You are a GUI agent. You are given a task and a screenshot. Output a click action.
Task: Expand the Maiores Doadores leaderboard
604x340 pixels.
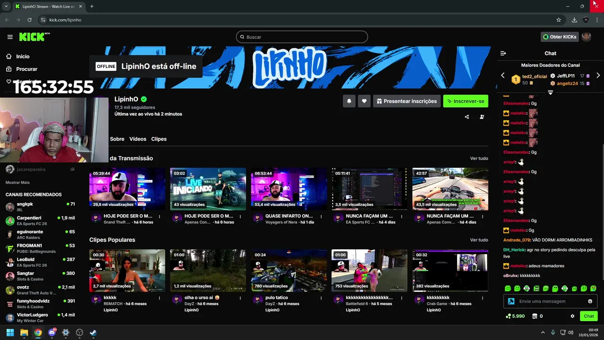pos(550,92)
